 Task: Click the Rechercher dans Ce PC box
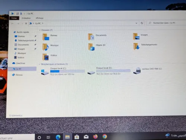coord(166,23)
